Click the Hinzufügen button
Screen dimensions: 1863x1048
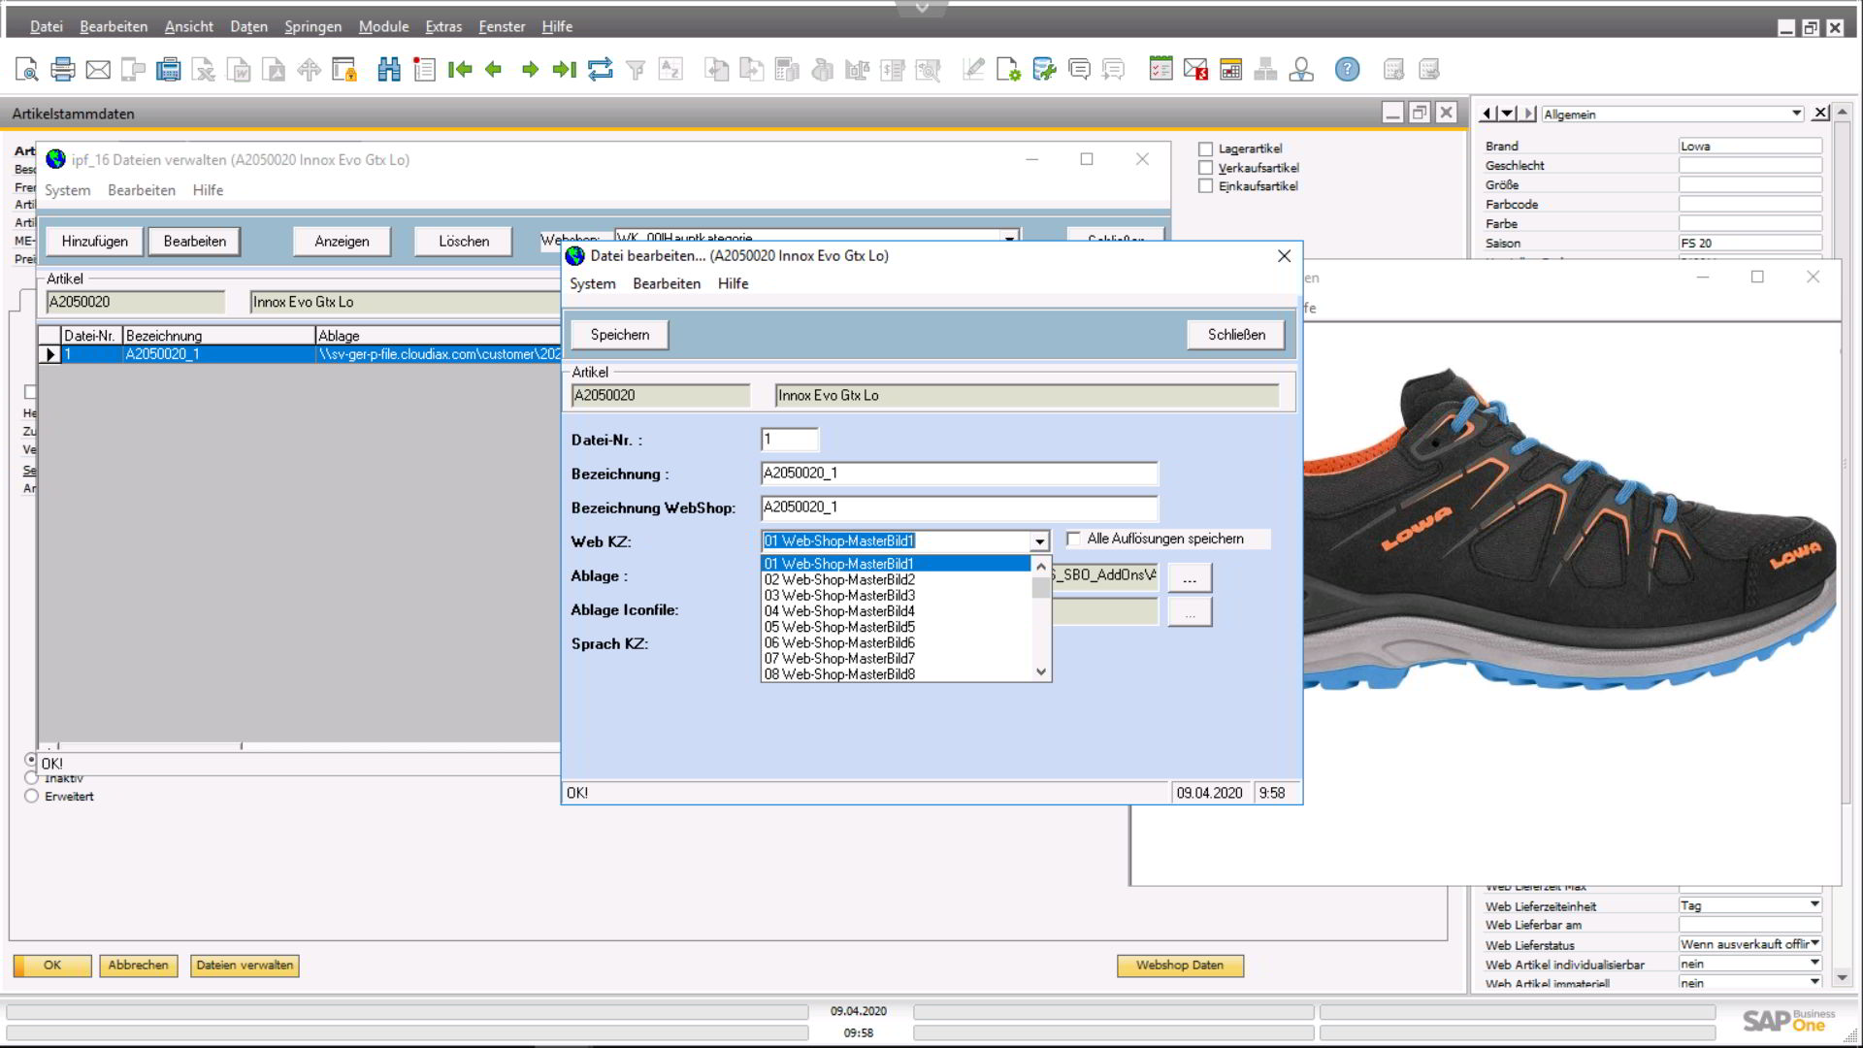(x=94, y=242)
